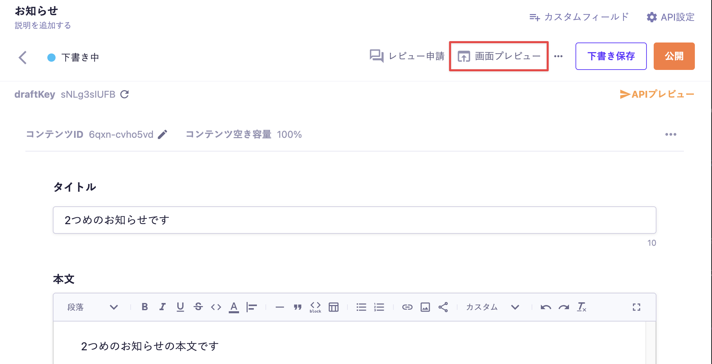Toggle underline formatting
The image size is (712, 364).
(x=180, y=307)
